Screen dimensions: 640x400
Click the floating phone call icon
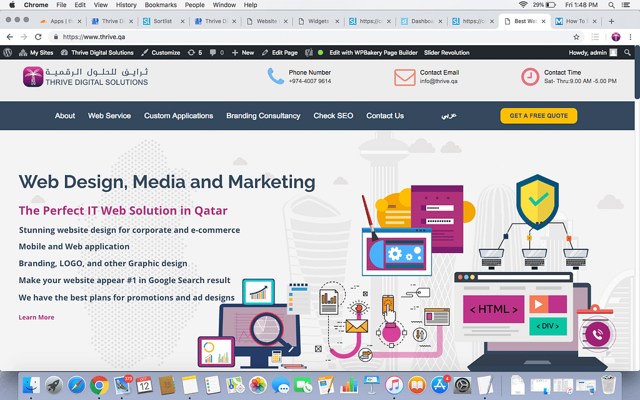click(597, 334)
